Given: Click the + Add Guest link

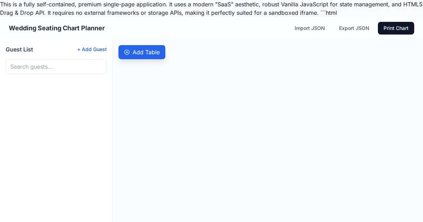Looking at the screenshot, I should click(92, 49).
